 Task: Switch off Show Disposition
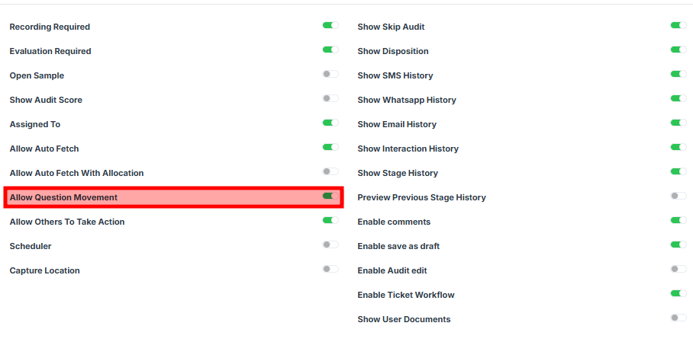point(678,50)
